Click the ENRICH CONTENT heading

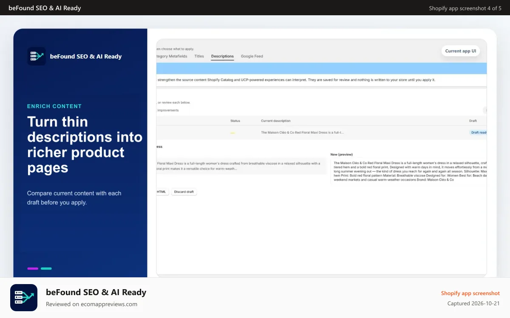54,106
